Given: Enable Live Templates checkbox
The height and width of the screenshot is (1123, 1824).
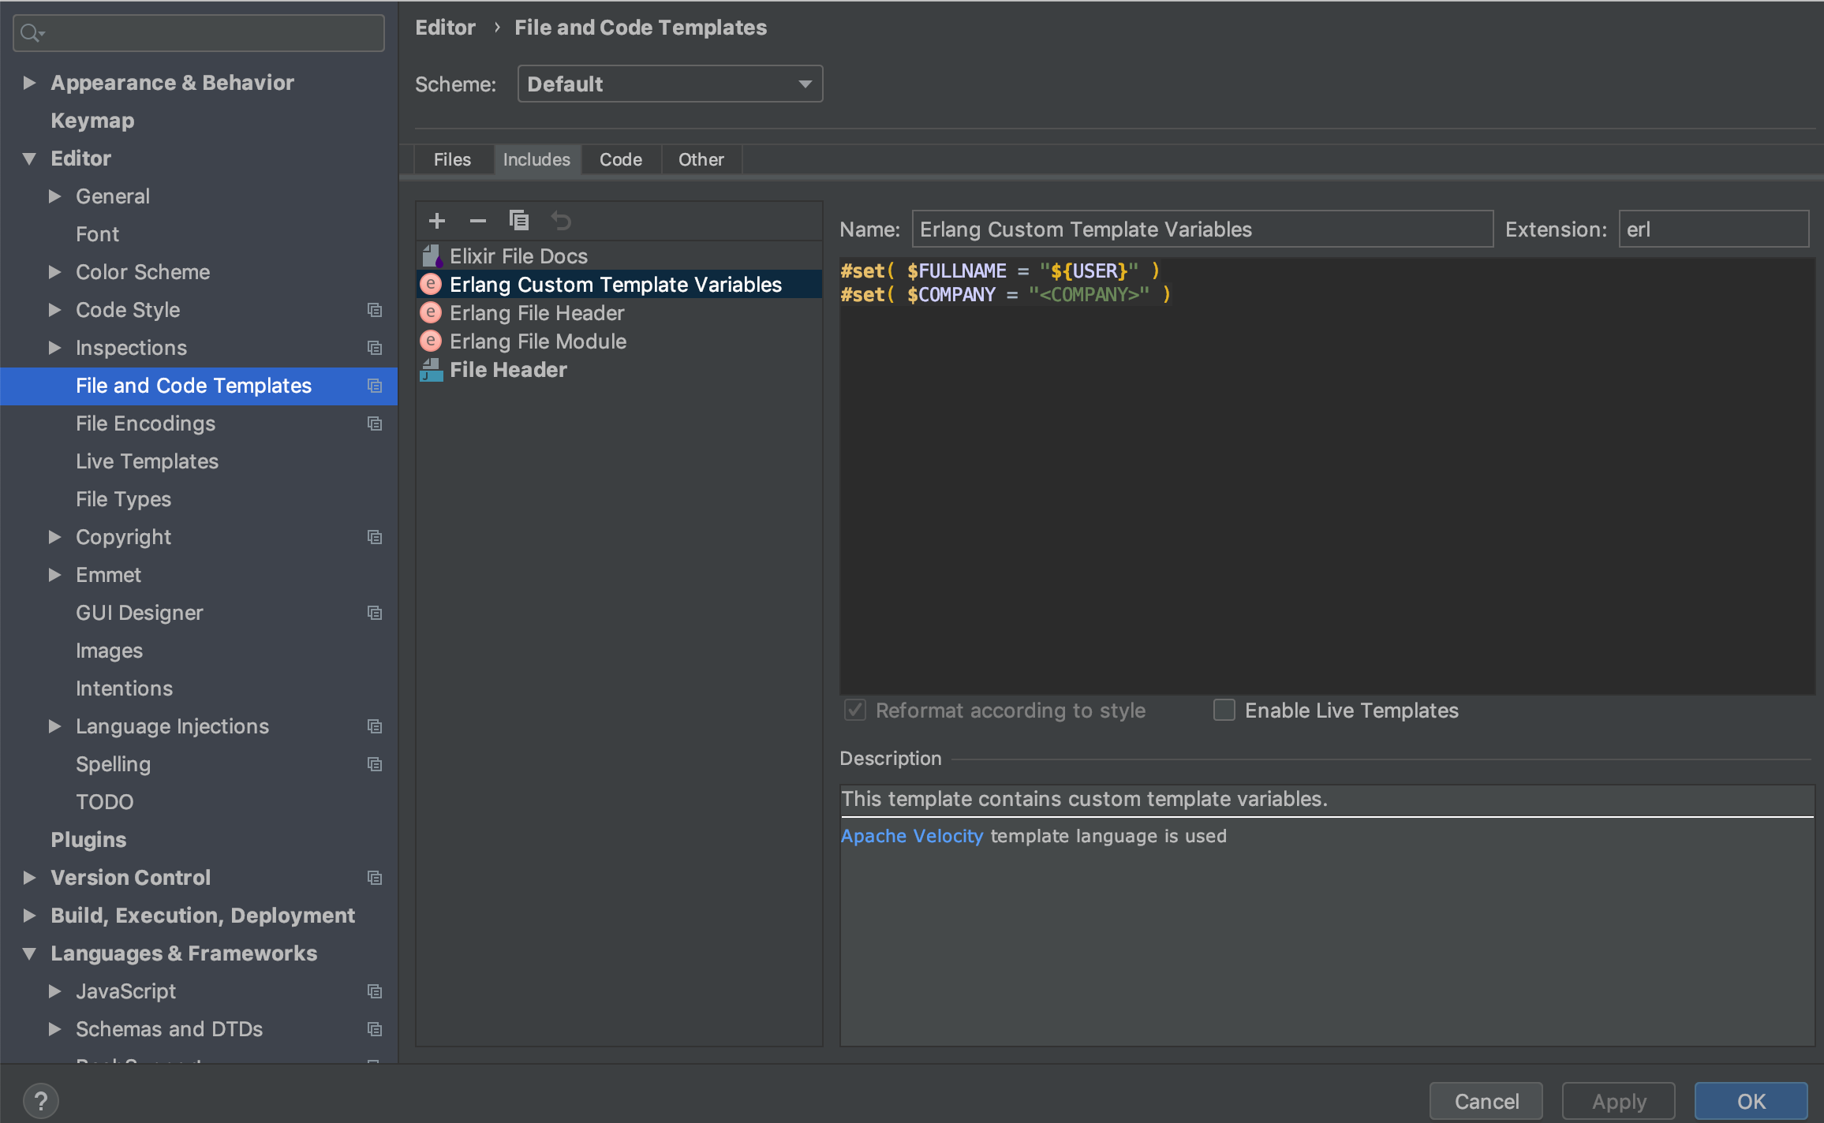Looking at the screenshot, I should tap(1224, 710).
